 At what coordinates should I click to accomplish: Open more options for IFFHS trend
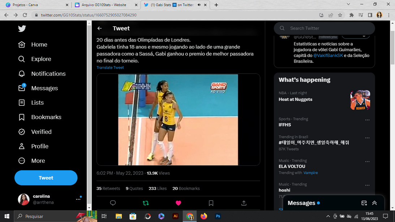click(x=367, y=120)
